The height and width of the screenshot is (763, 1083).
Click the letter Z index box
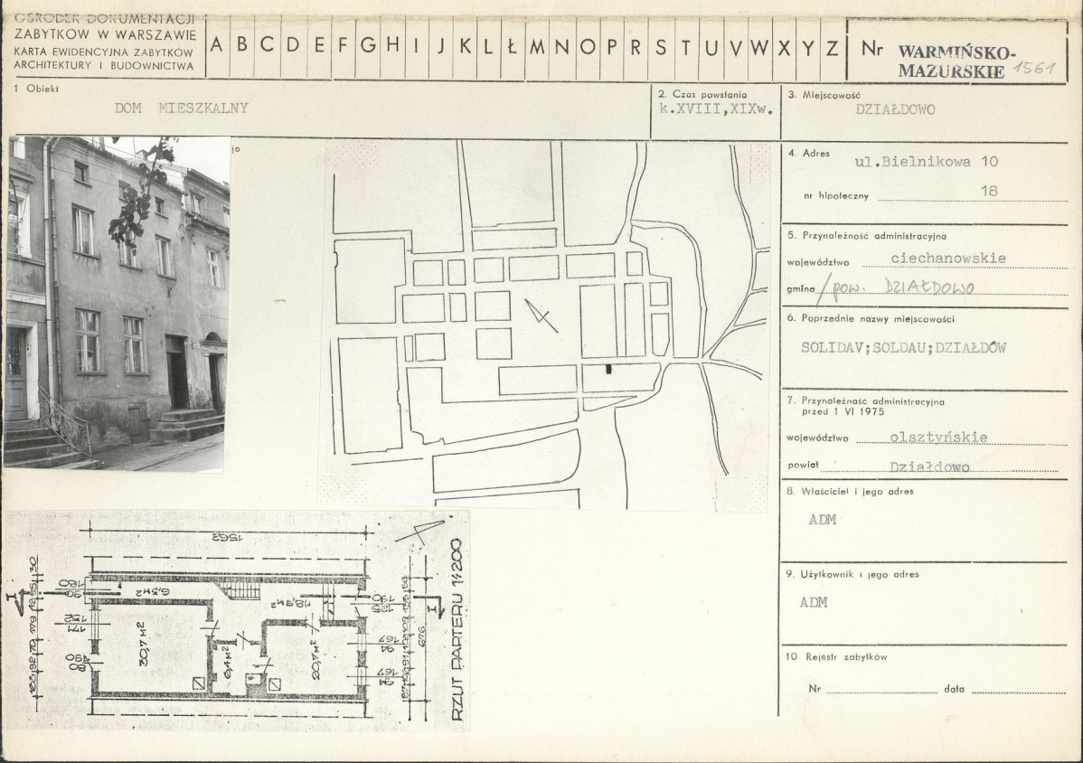click(x=833, y=47)
